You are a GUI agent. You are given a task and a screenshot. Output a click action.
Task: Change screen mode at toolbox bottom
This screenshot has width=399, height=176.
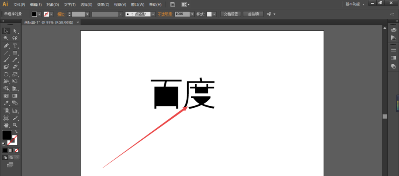point(10,165)
